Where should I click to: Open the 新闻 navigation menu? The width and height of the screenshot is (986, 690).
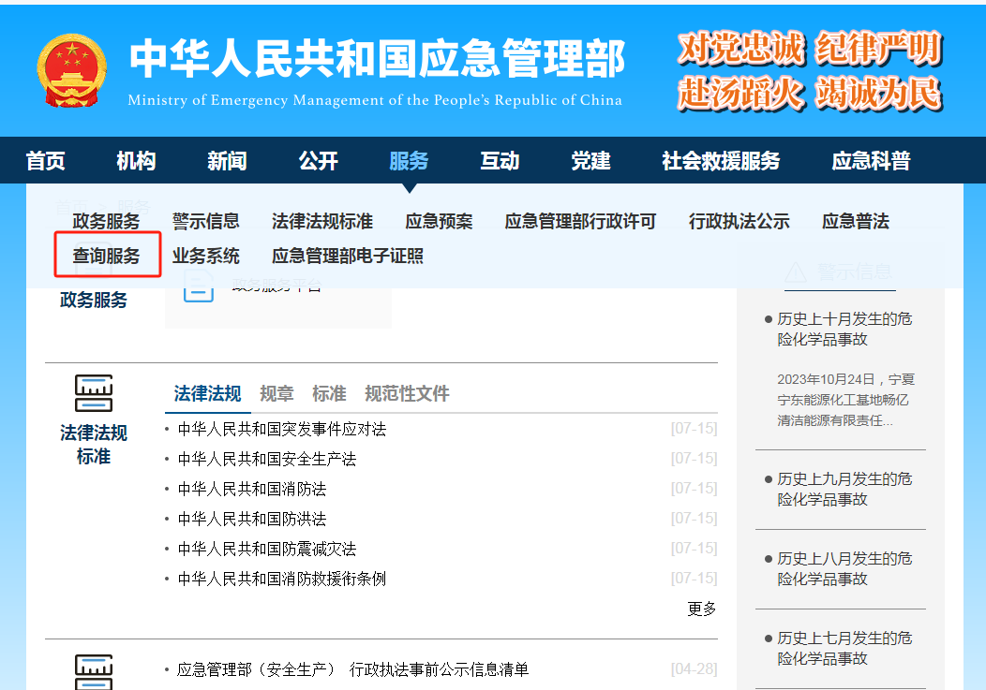[227, 161]
